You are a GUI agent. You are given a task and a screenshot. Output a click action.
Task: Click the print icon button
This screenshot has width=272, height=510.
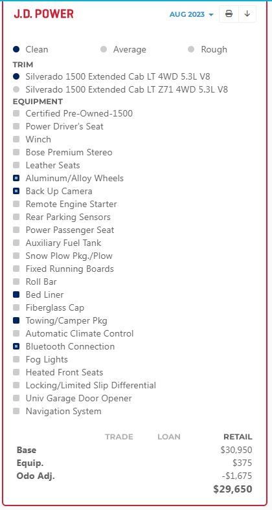click(x=229, y=14)
